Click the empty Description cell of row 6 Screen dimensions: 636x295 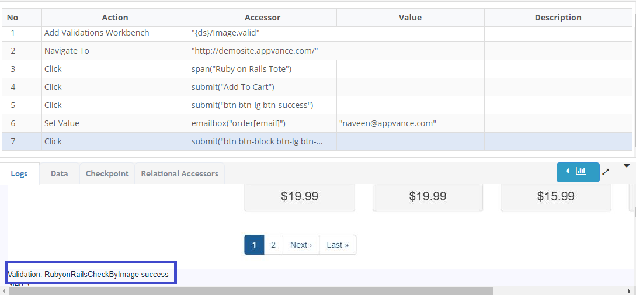pyautogui.click(x=558, y=123)
